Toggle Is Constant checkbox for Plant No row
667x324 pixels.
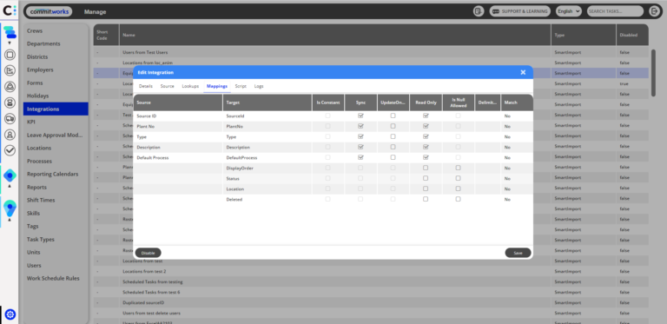tap(327, 126)
